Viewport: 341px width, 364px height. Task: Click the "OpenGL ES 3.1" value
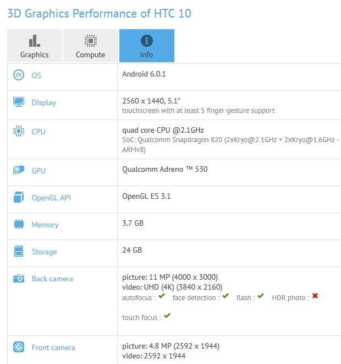click(146, 196)
